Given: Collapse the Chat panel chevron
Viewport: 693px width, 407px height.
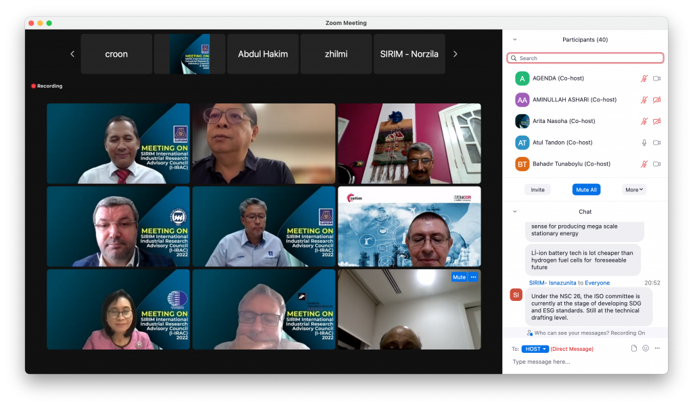Looking at the screenshot, I should [514, 212].
